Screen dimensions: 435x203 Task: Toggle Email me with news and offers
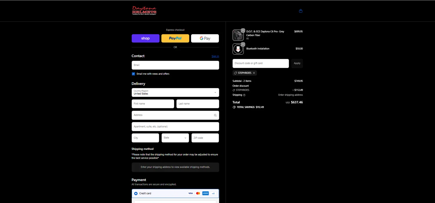(x=133, y=74)
